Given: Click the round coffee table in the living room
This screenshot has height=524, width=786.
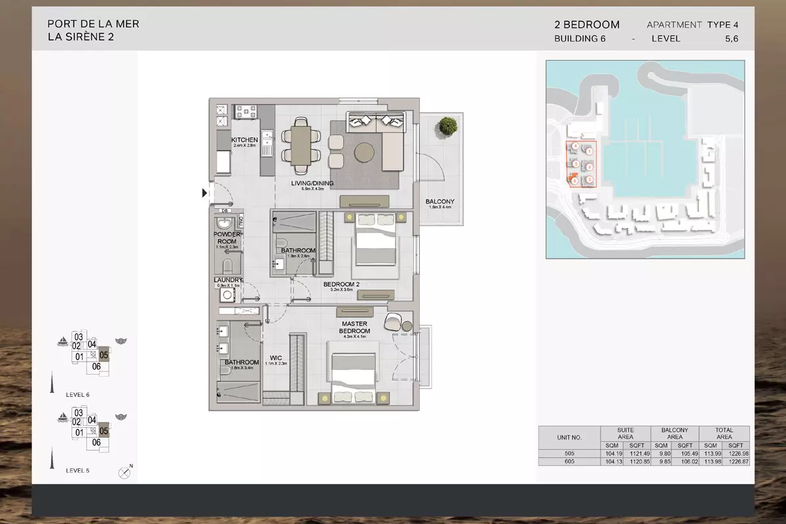Looking at the screenshot, I should (365, 153).
